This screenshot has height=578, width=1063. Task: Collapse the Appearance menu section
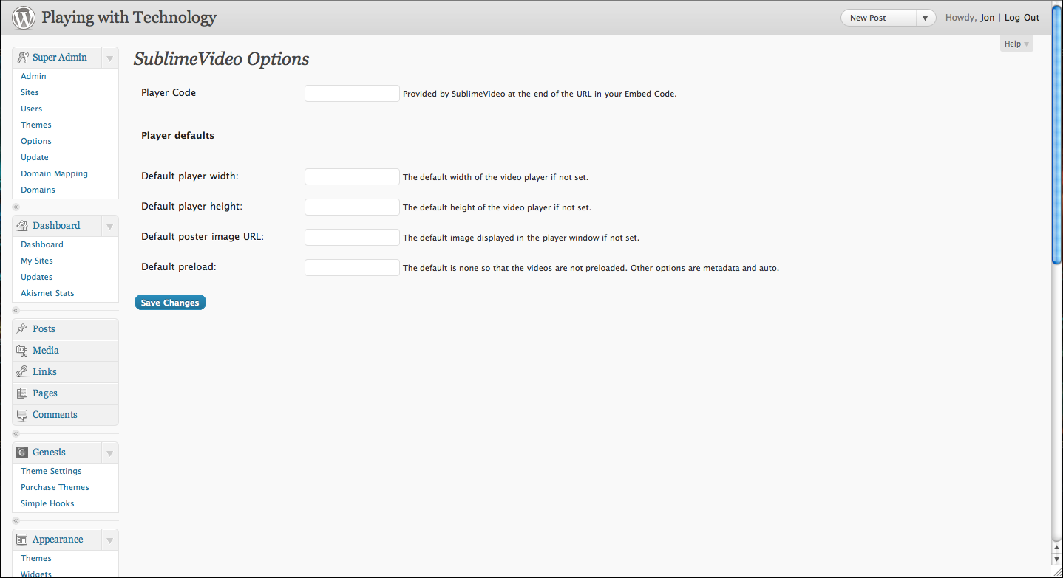[109, 540]
